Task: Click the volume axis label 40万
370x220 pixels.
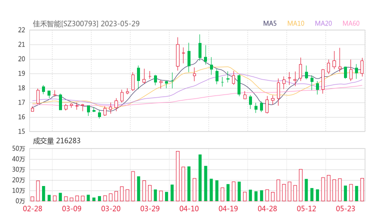Action: [x=18, y=159]
